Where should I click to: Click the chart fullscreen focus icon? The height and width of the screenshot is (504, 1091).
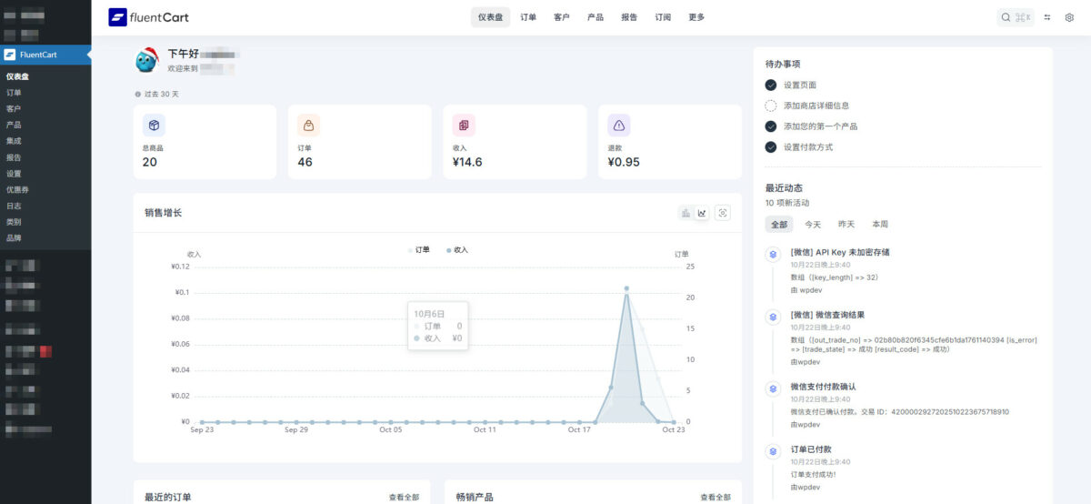click(723, 213)
